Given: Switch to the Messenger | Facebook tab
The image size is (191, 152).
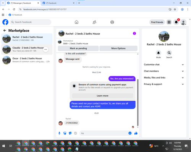Looking at the screenshot, I should point(23,3).
